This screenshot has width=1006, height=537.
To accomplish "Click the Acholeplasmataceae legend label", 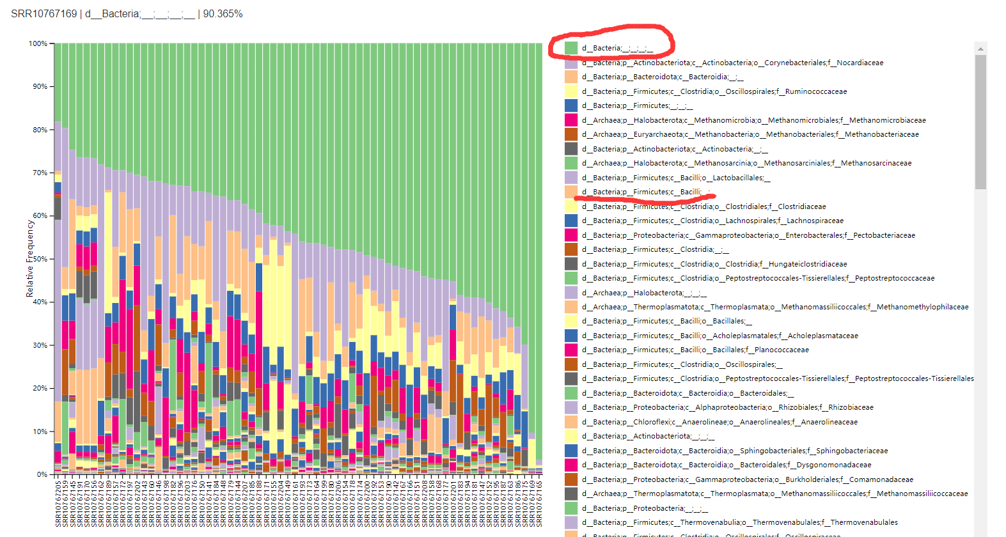I will (719, 336).
